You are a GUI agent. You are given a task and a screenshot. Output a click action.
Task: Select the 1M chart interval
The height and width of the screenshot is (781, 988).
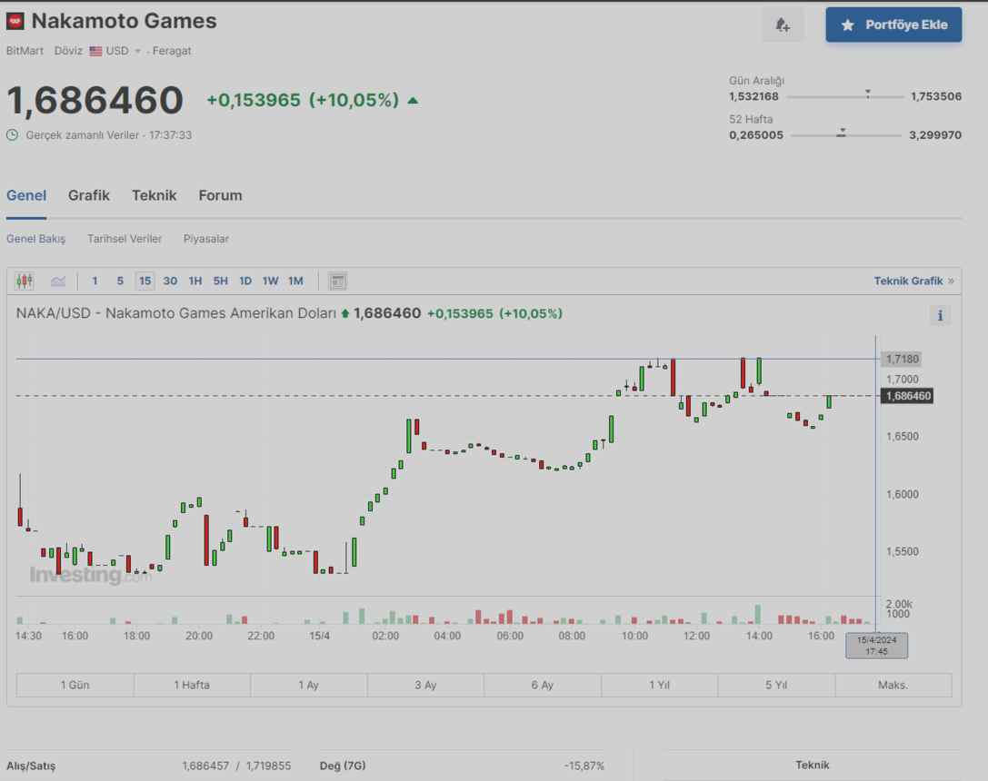(295, 282)
